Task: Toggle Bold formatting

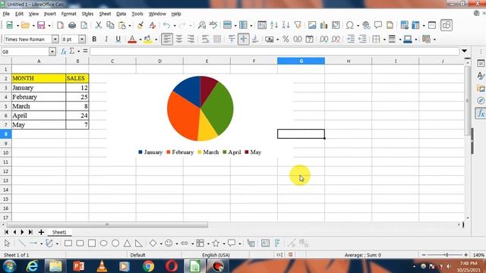Action: coord(94,39)
